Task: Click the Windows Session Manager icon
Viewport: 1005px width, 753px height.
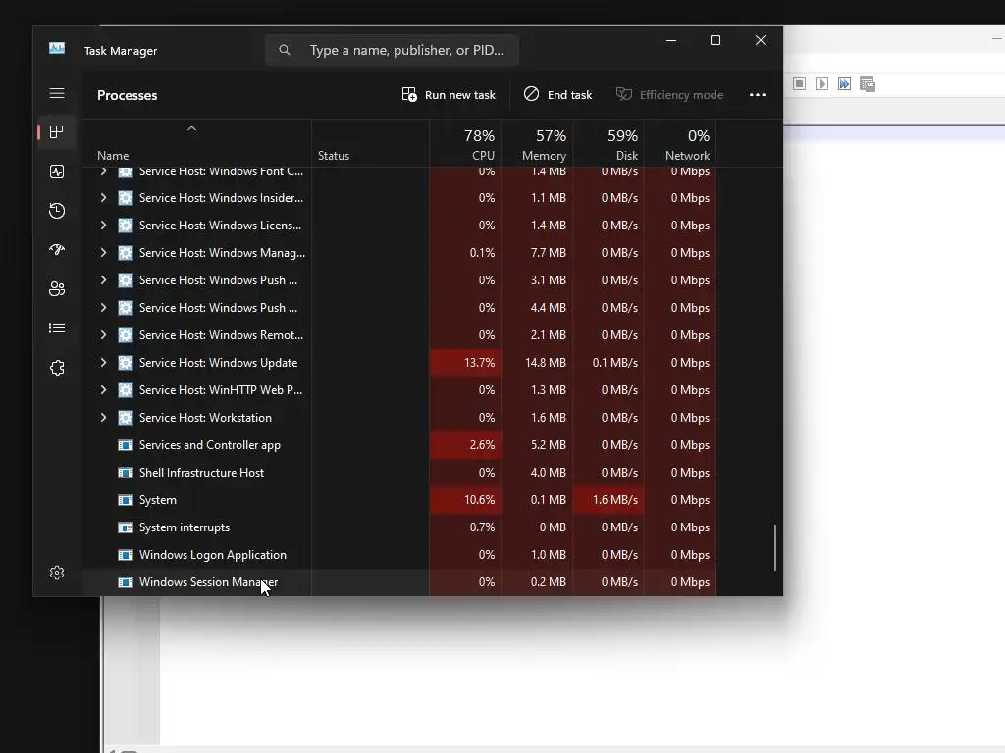Action: click(126, 582)
